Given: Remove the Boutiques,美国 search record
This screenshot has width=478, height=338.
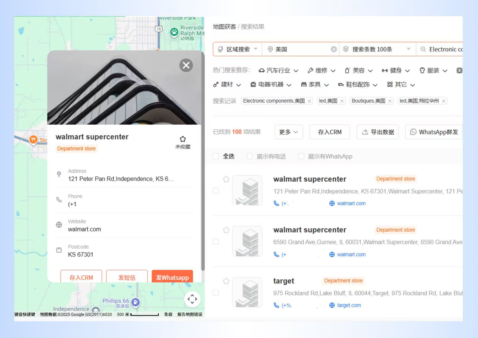Looking at the screenshot, I should coord(390,101).
